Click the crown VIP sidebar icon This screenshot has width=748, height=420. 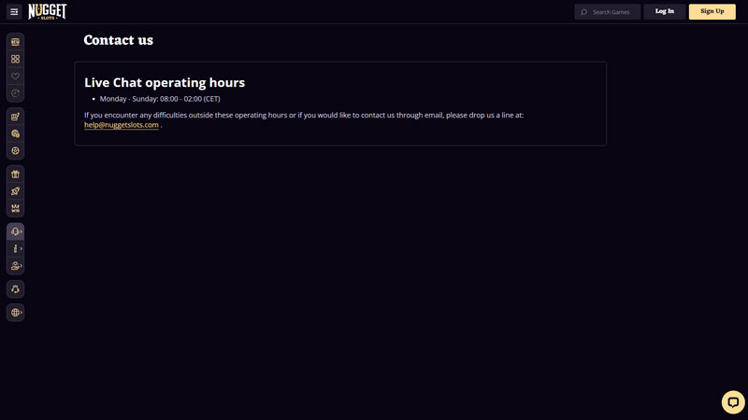tap(15, 208)
